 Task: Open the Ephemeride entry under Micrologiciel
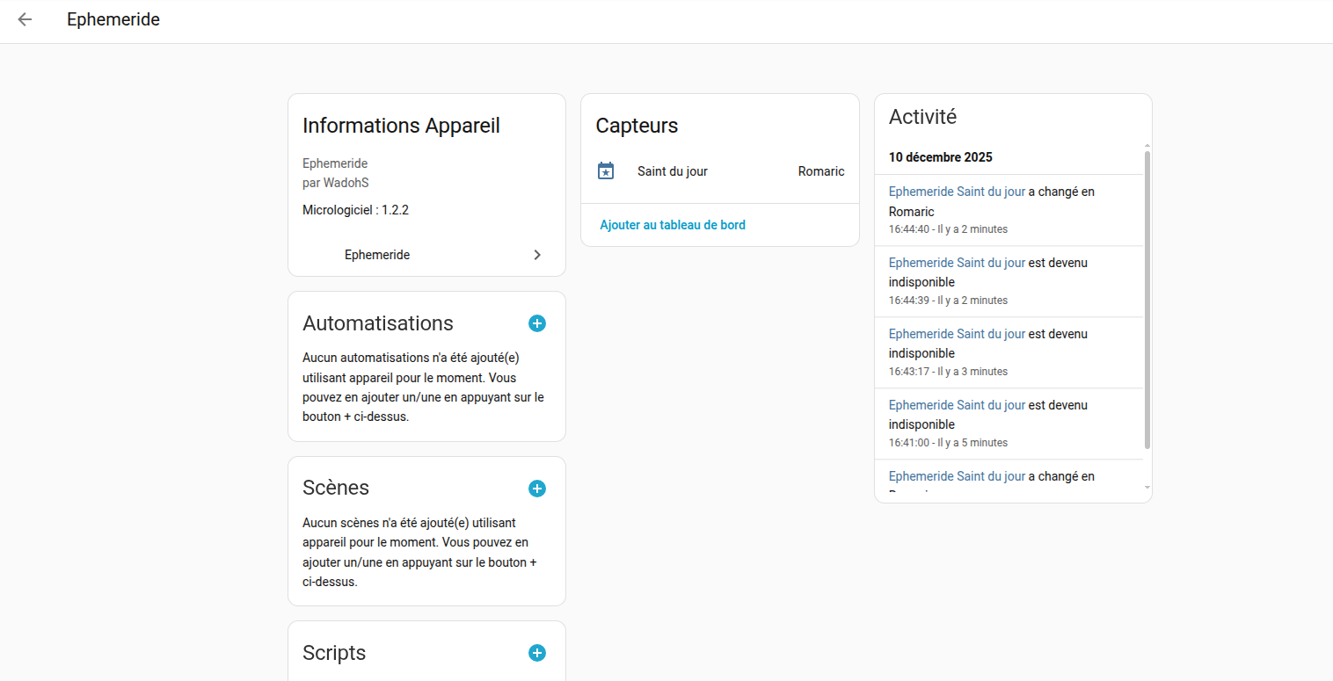tap(377, 255)
